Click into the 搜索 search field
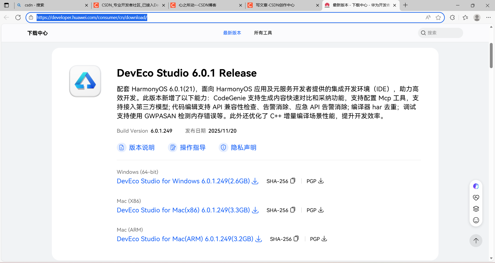The image size is (495, 263). point(440,33)
